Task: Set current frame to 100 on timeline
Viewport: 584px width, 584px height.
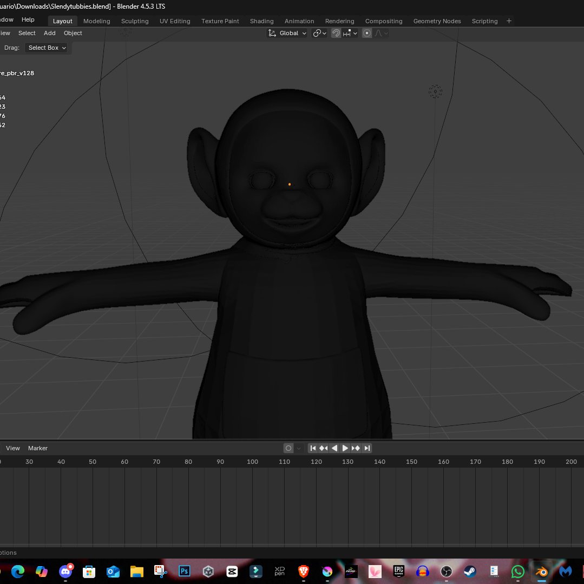Action: 253,462
